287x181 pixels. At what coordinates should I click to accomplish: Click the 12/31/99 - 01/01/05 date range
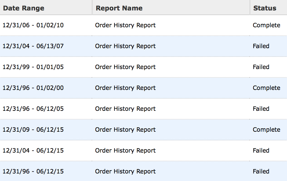pos(33,67)
